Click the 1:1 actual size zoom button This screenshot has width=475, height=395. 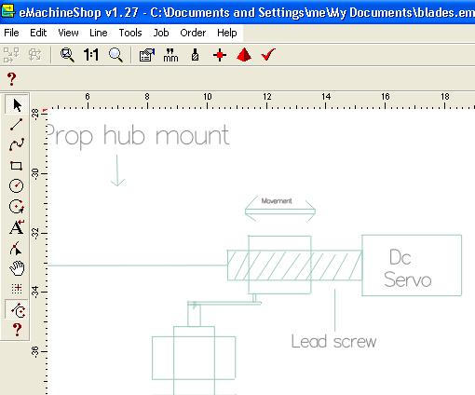(91, 55)
